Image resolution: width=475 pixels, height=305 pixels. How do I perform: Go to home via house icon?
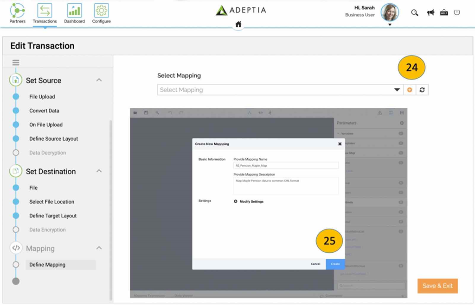click(x=238, y=24)
